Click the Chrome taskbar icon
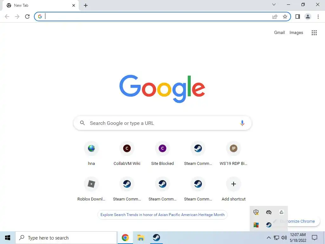 (125, 238)
